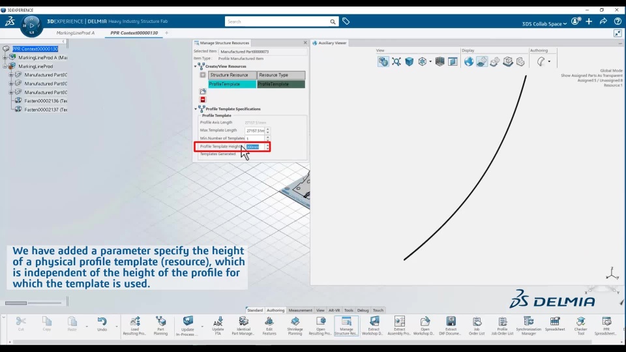The width and height of the screenshot is (626, 352).
Task: Open the Synchronization Manager
Action: (529, 326)
